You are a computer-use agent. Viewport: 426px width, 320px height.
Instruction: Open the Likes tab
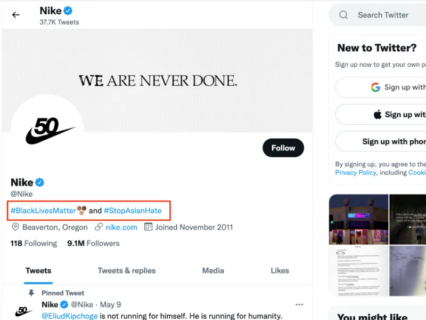(280, 270)
